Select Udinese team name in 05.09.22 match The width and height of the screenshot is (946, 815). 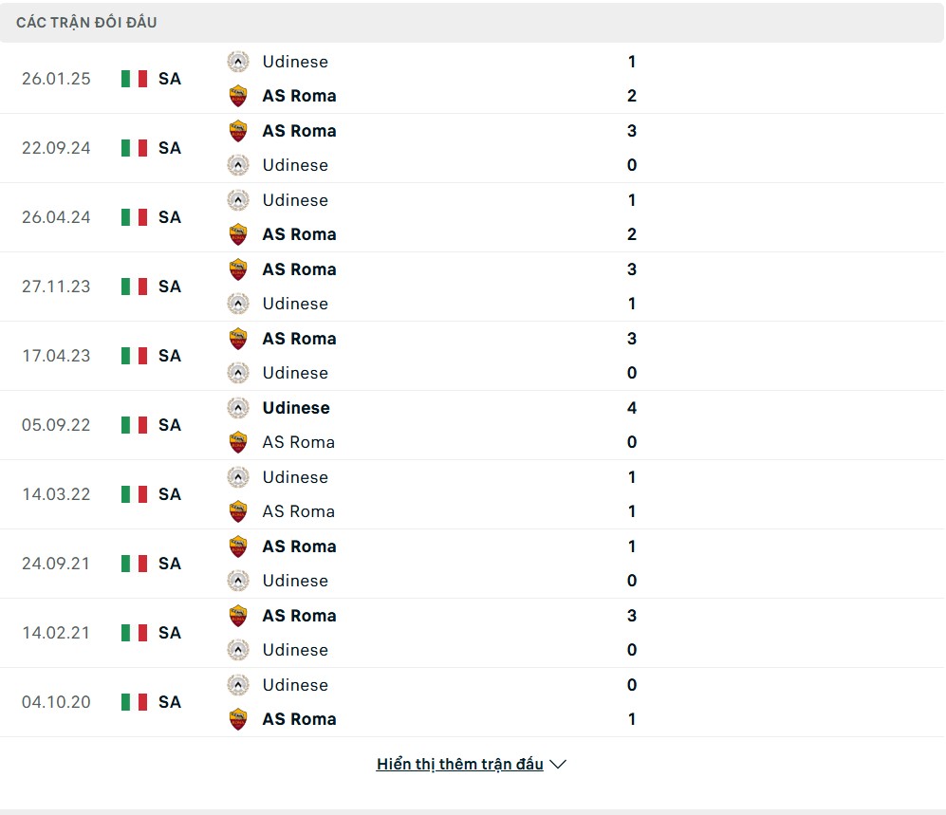pyautogui.click(x=296, y=408)
